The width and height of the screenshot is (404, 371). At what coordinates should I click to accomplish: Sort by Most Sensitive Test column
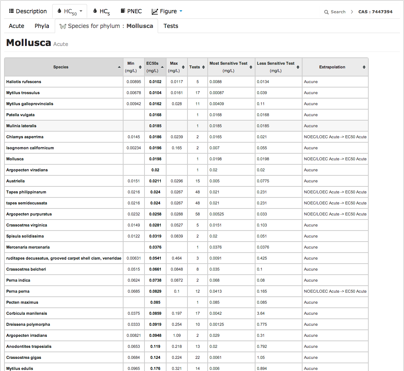[231, 67]
